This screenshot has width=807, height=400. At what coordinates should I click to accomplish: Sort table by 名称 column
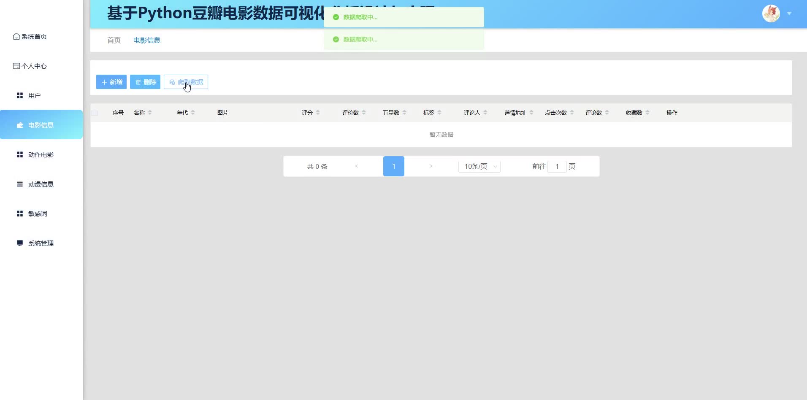(x=150, y=113)
